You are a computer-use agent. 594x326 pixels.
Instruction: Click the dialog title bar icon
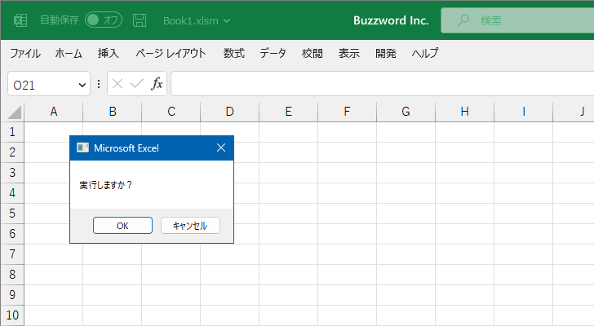pyautogui.click(x=82, y=148)
